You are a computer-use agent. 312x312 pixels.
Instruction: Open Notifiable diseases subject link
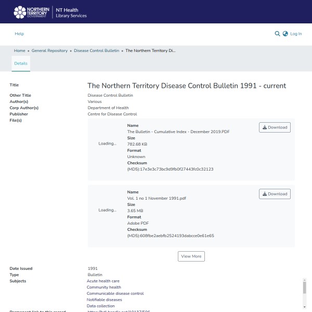coord(104,300)
